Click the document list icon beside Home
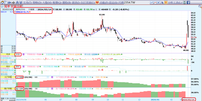202x101 pixels. (6, 2)
